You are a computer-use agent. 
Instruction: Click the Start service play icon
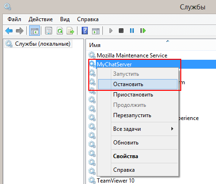111,31
